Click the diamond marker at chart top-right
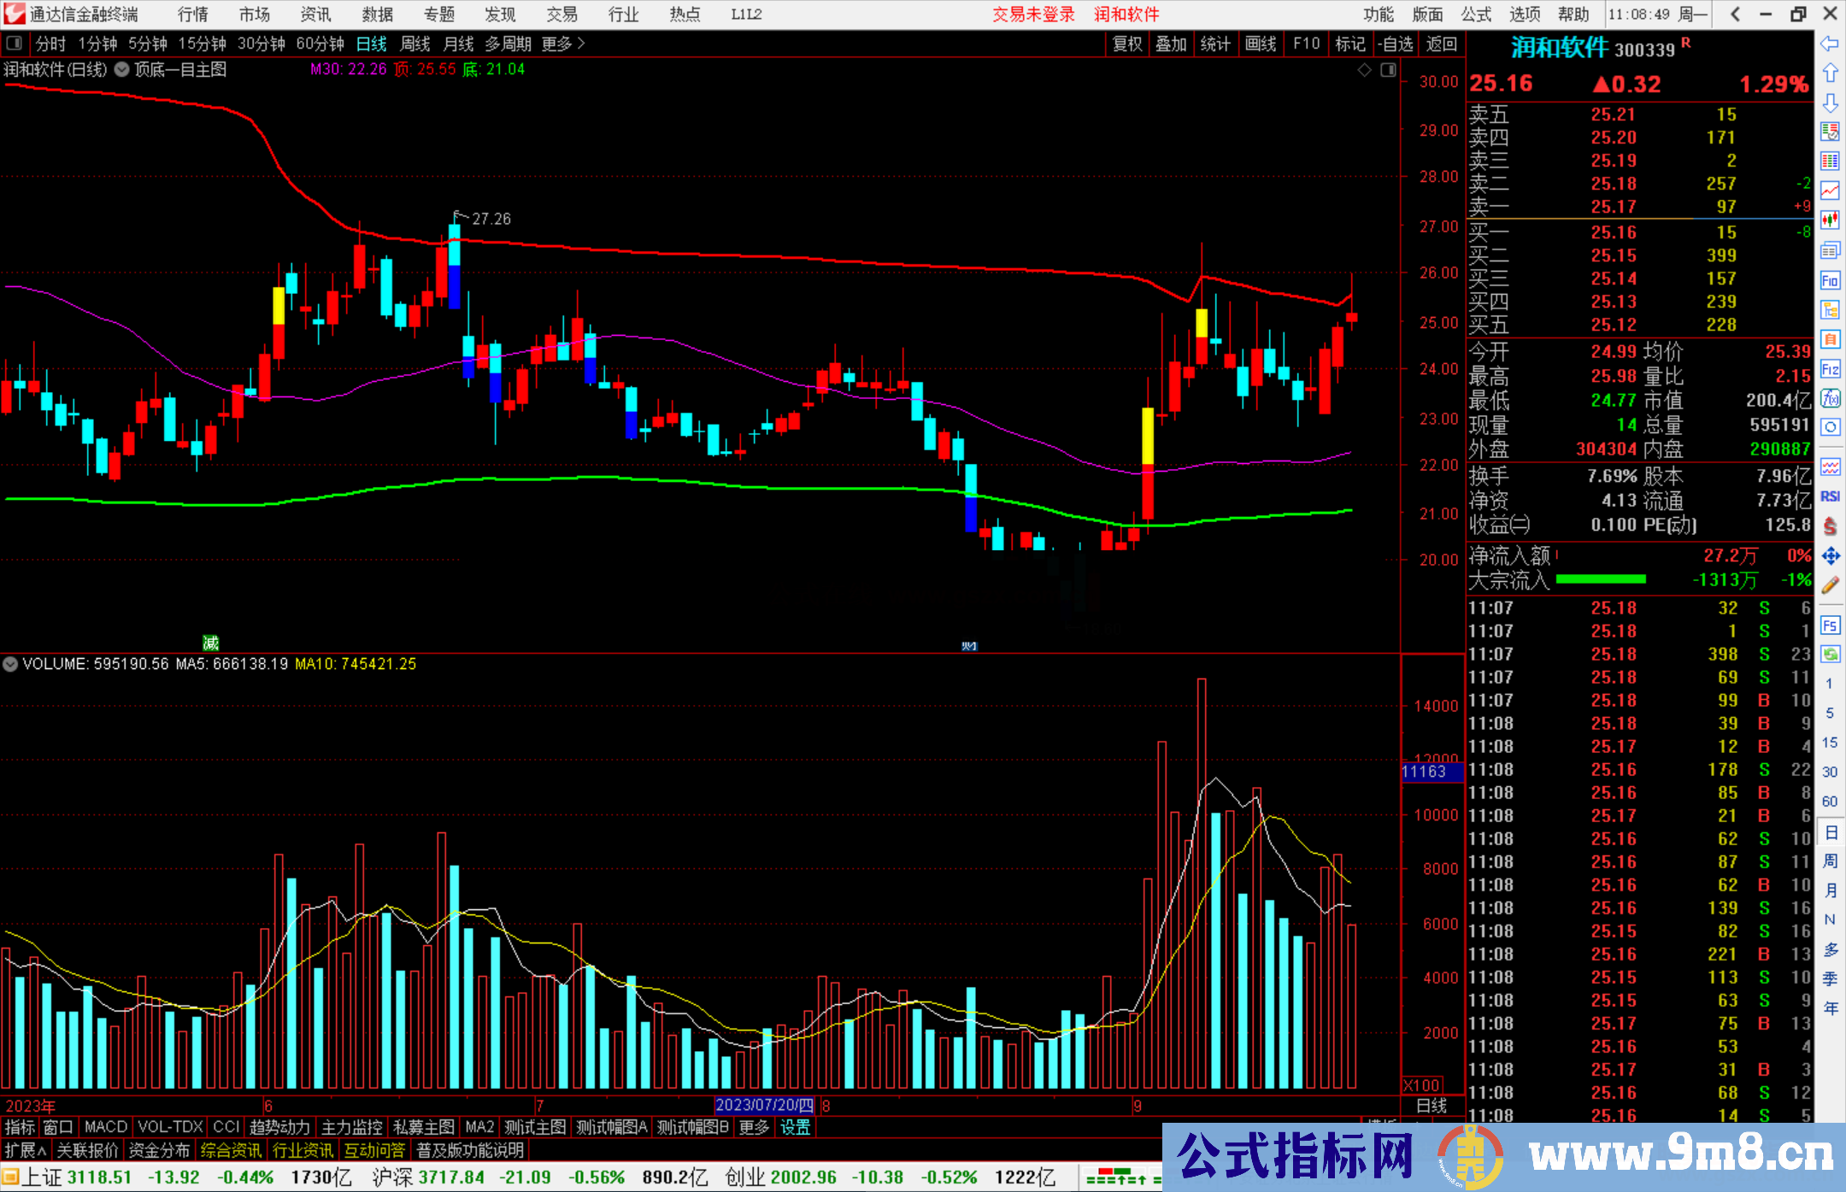This screenshot has width=1846, height=1192. pyautogui.click(x=1364, y=70)
